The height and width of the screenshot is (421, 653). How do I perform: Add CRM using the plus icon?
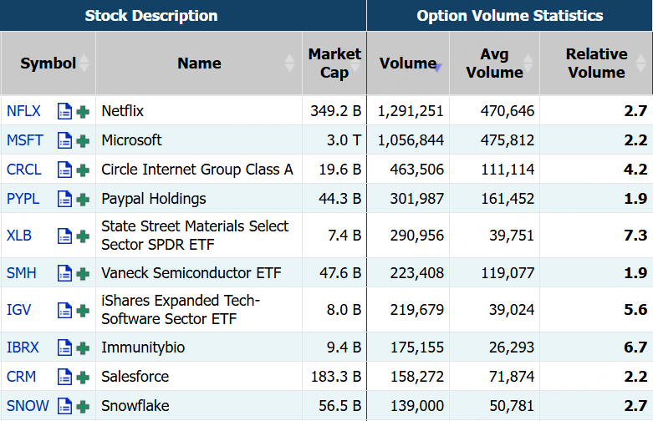[83, 377]
